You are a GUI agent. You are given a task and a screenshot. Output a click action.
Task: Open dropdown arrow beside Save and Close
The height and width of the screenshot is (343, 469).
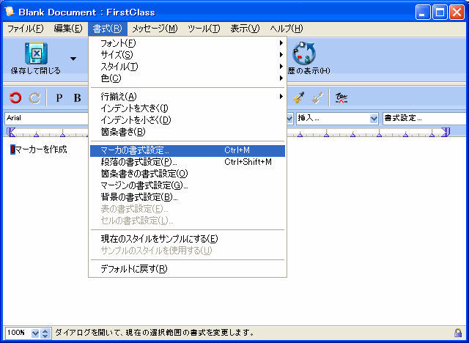pyautogui.click(x=73, y=59)
